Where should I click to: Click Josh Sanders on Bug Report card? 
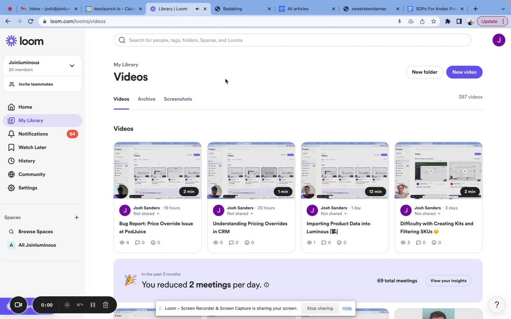coord(147,208)
